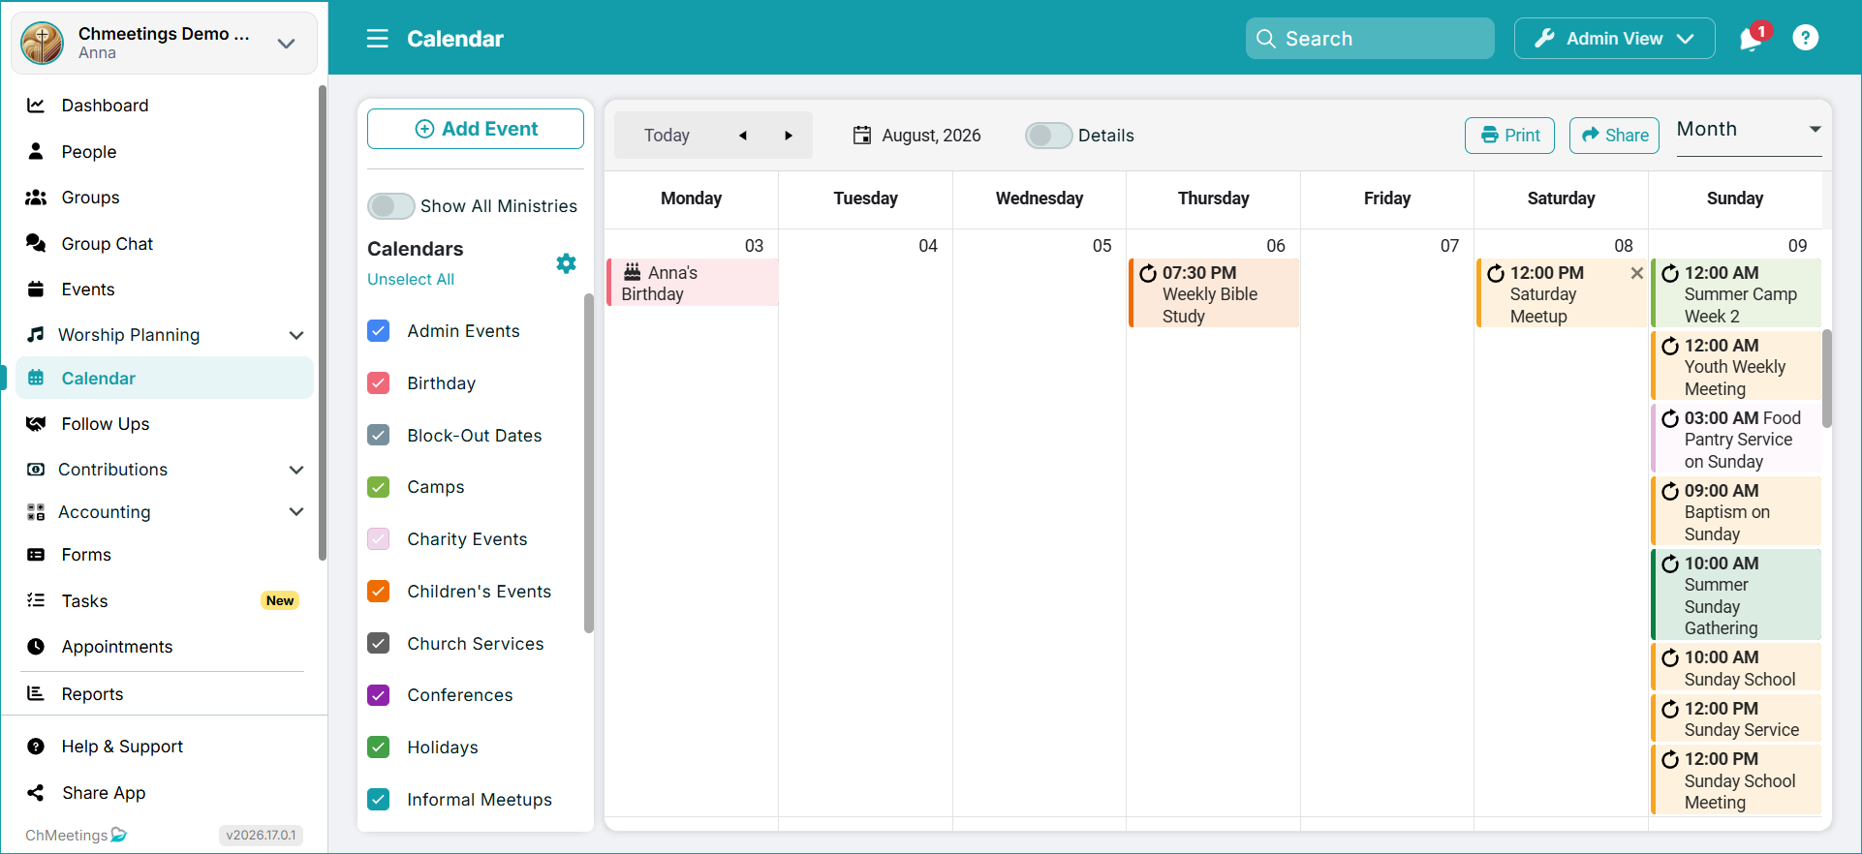Toggle the Details switch
Viewport: 1862px width, 854px height.
pos(1048,136)
